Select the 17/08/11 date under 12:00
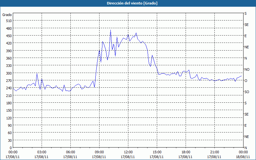Screen dimensions: 256x160 128,157
